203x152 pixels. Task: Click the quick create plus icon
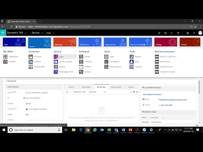click(172, 33)
